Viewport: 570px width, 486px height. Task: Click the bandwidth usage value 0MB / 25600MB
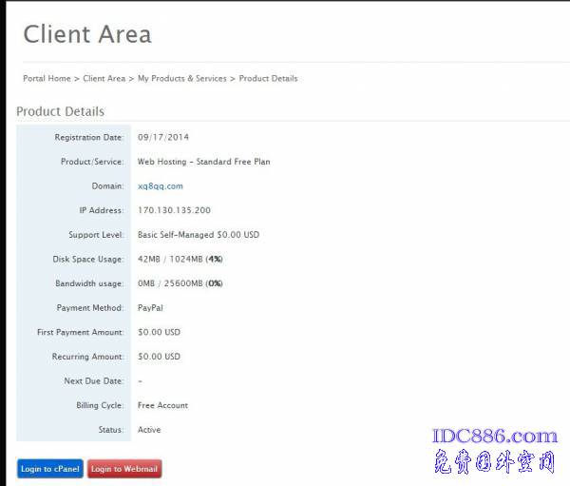click(180, 283)
